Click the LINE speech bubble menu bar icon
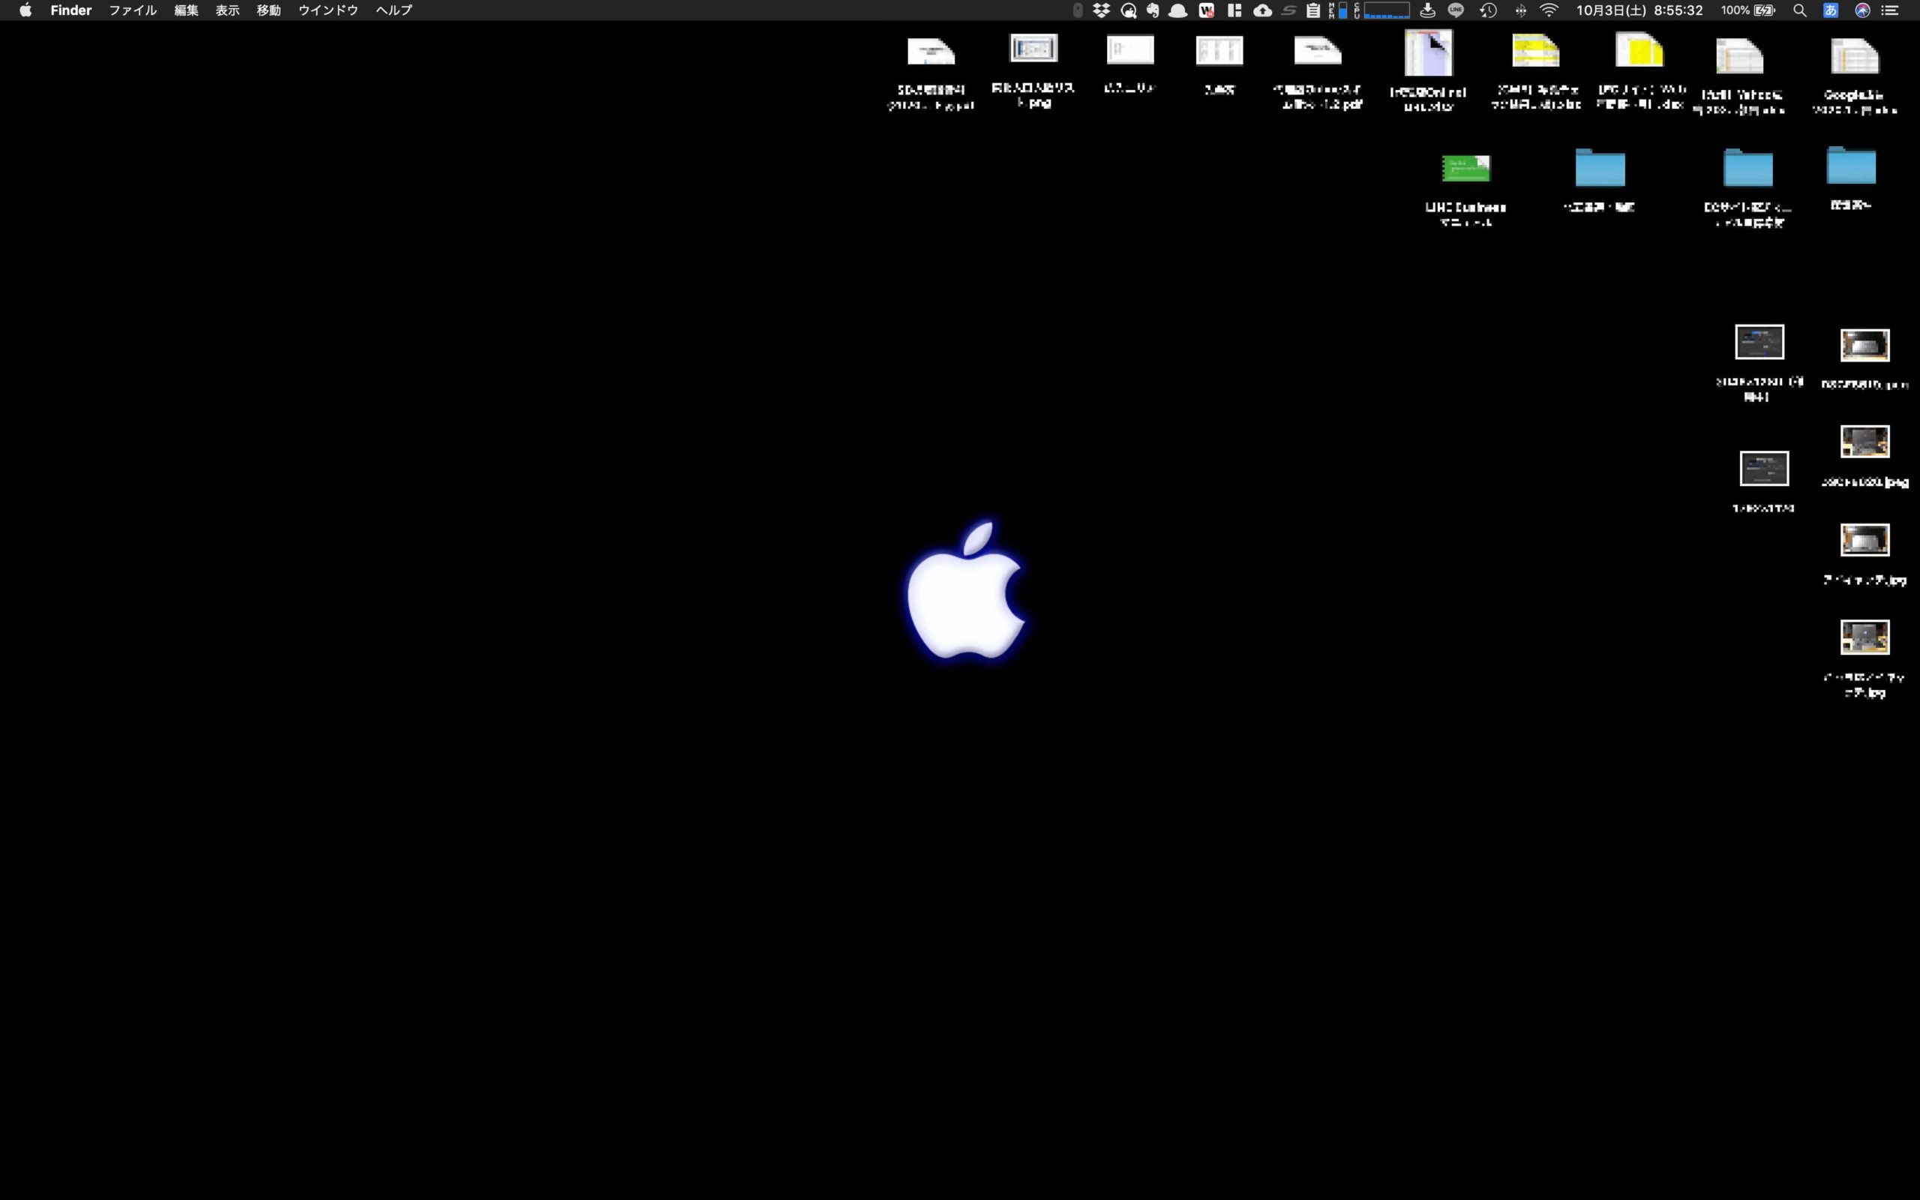The image size is (1920, 1200). 1456,10
